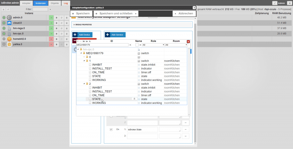The image size is (293, 149).
Task: Open config of admin.0 instance
Action: click(56, 18)
